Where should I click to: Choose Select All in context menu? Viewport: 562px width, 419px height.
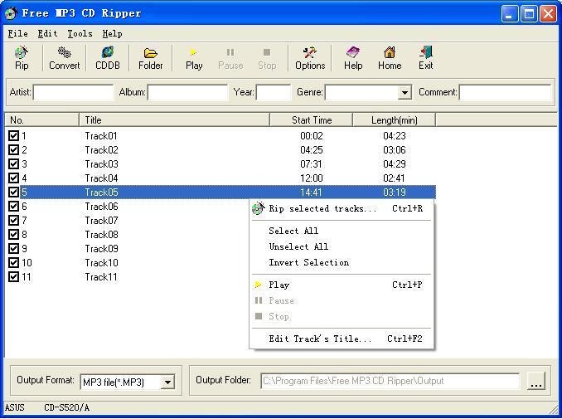click(x=342, y=231)
